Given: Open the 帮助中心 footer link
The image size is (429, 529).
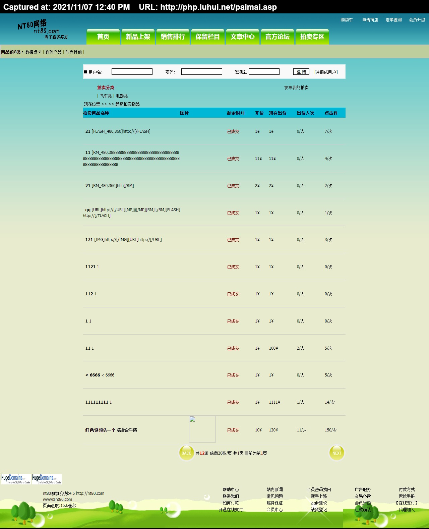Looking at the screenshot, I should (x=231, y=490).
